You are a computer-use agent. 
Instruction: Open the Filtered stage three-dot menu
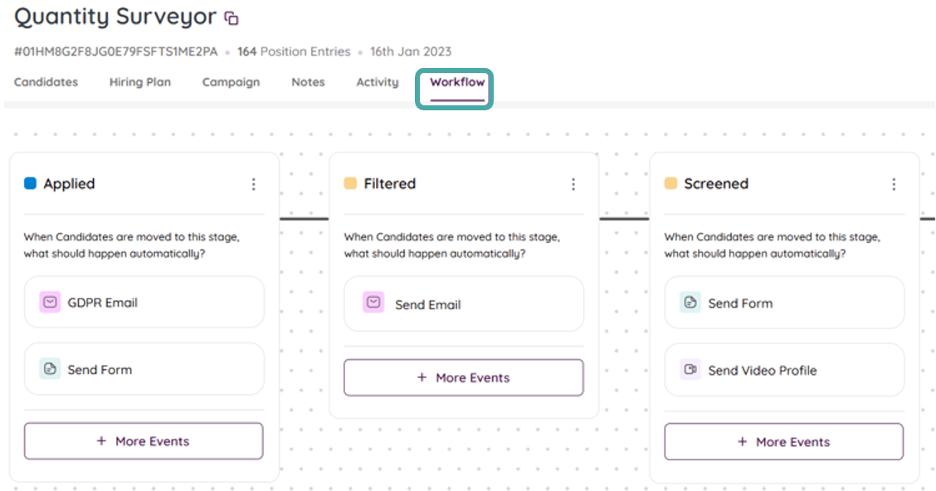pyautogui.click(x=573, y=184)
